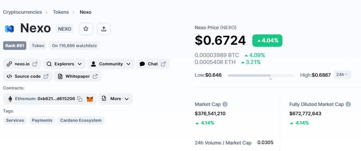
Task: Add Nexo to watchlist with star icon
Action: [86, 29]
